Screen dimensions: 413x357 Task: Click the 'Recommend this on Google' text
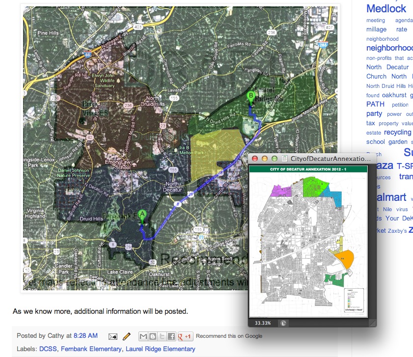[229, 336]
